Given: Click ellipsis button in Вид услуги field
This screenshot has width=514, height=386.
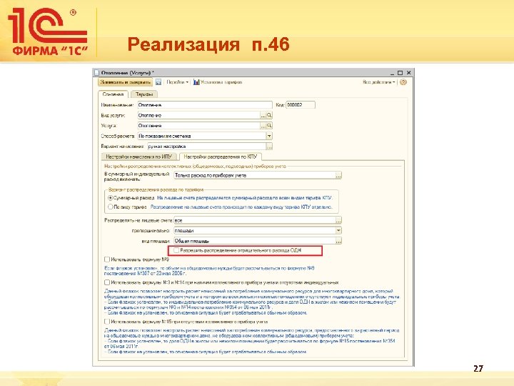Looking at the screenshot, I should point(263,115).
